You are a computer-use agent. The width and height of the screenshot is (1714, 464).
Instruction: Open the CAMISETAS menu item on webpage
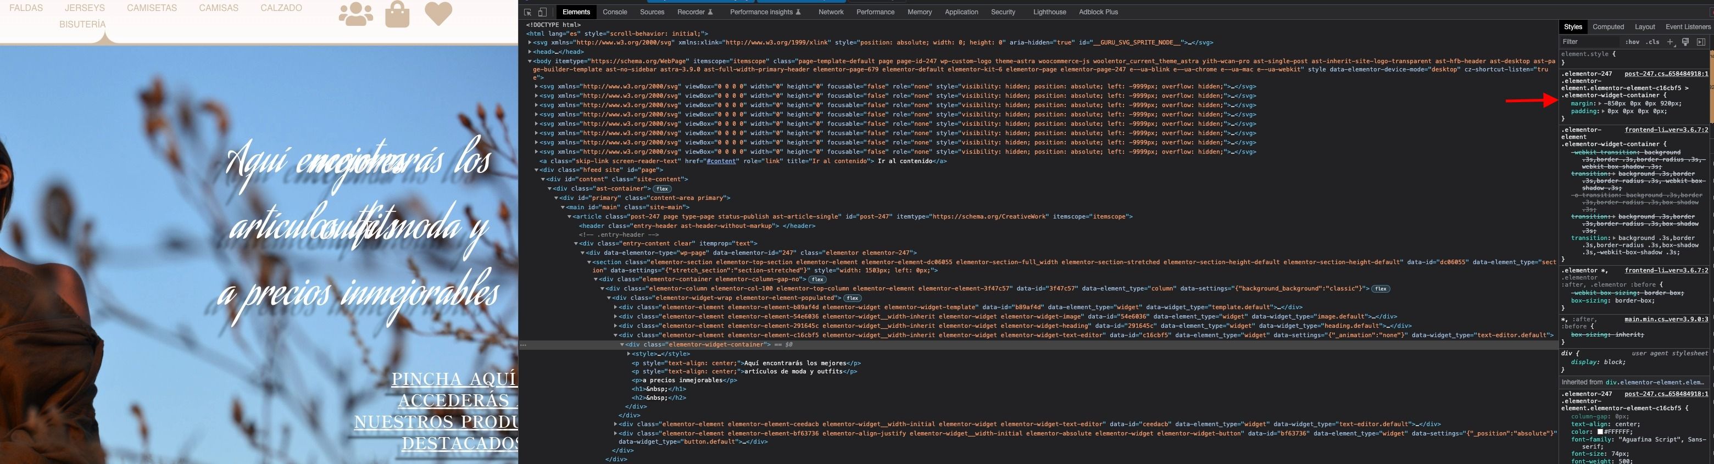[x=152, y=8]
